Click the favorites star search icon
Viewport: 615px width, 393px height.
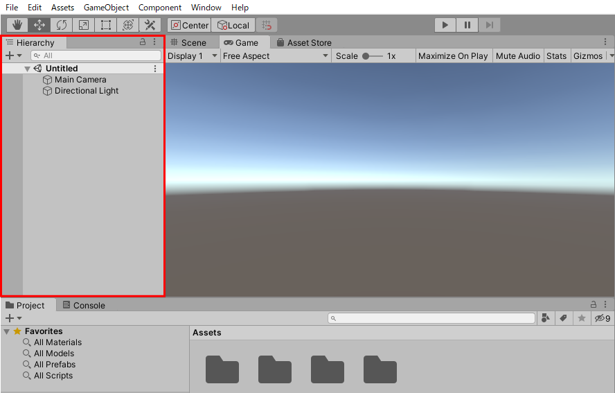pyautogui.click(x=582, y=318)
